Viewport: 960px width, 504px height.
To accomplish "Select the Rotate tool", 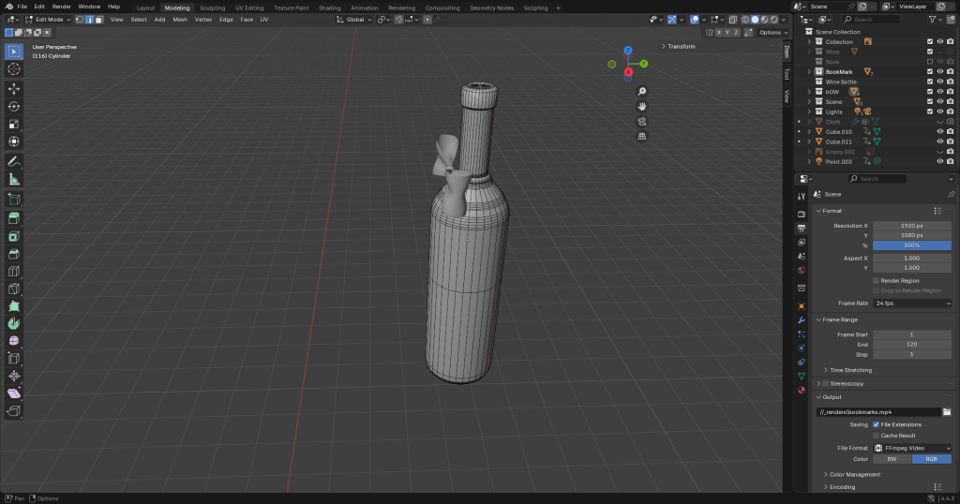I will click(x=14, y=106).
